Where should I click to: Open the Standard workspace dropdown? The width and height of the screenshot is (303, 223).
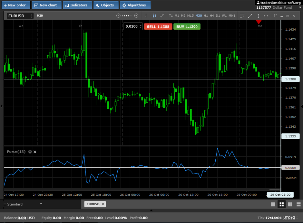pyautogui.click(x=23, y=204)
